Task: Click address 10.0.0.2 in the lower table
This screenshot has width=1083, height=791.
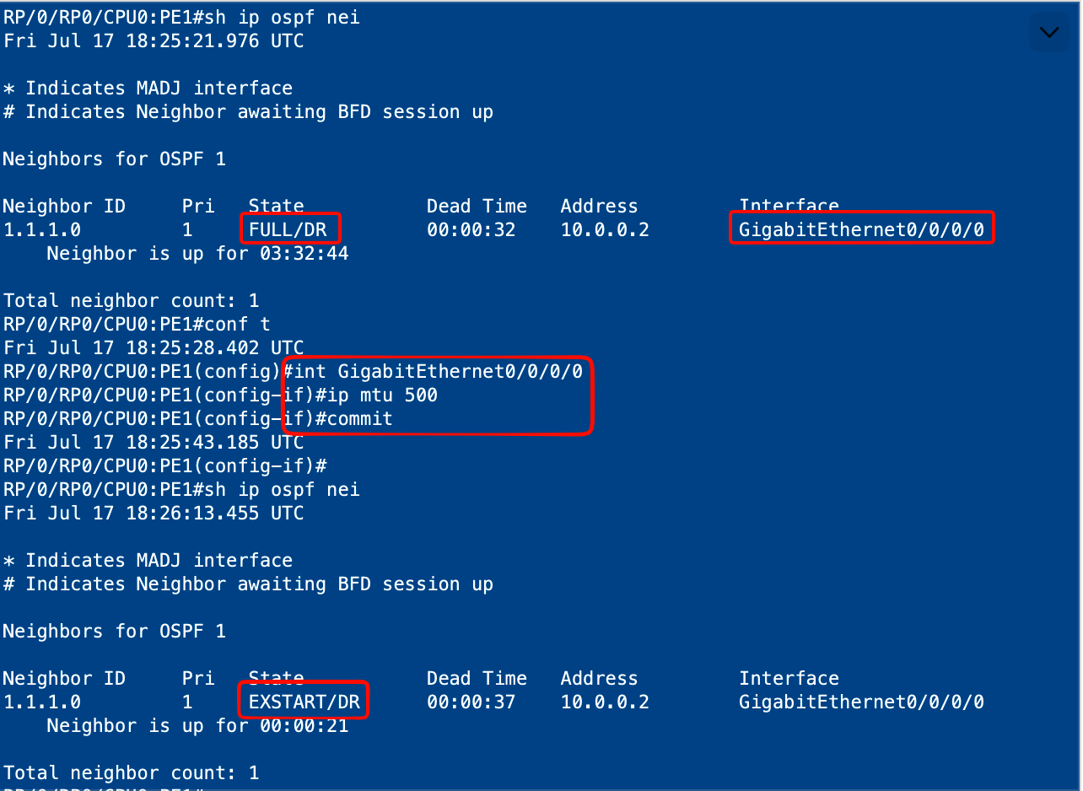Action: point(605,702)
